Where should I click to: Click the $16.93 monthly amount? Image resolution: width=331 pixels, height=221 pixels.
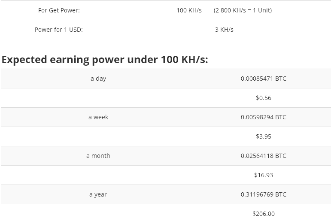click(x=263, y=175)
